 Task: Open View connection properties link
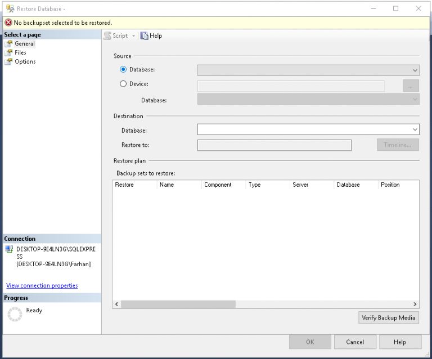click(42, 285)
